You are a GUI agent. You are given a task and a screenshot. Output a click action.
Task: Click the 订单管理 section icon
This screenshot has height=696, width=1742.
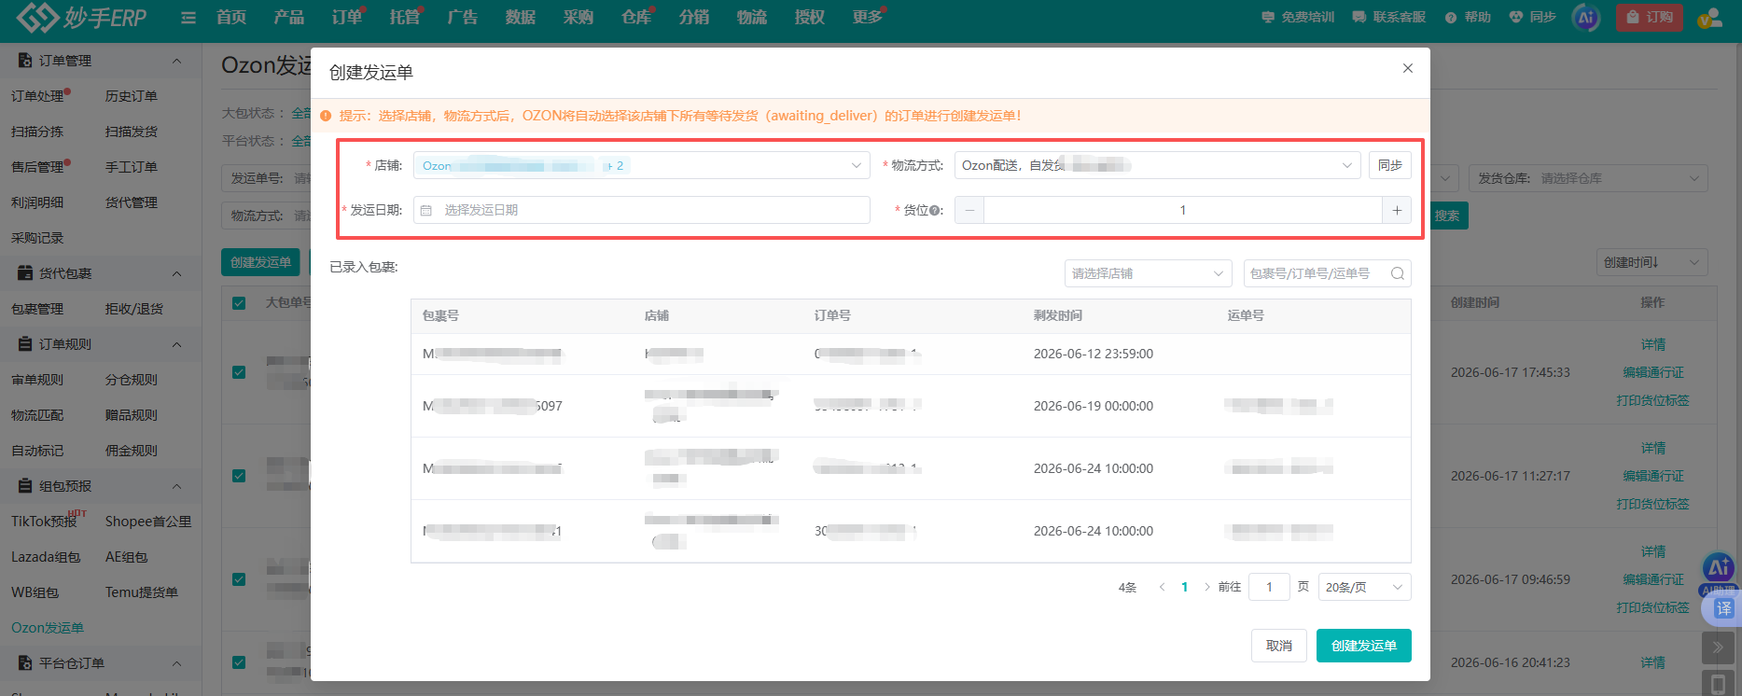pos(25,61)
